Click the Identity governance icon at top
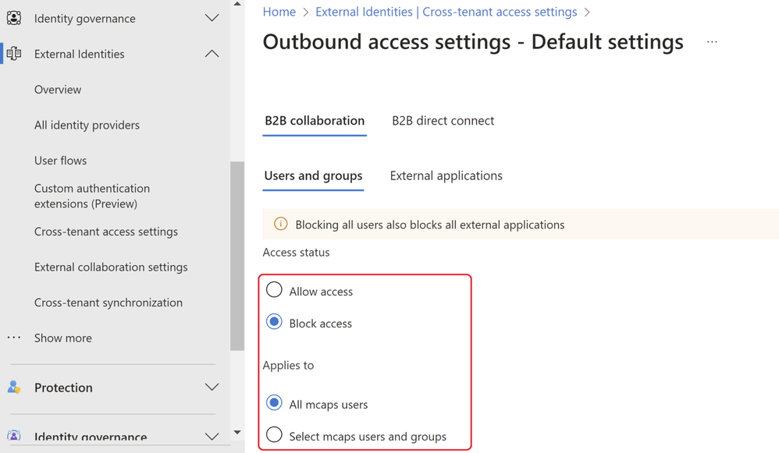 pos(14,18)
